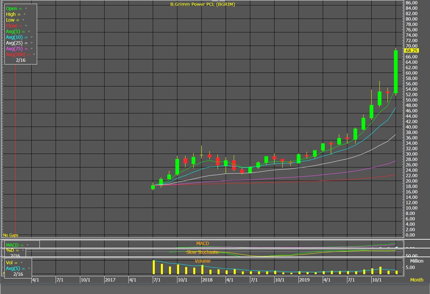
Task: Open the volume panel Avg(5) dropdown arrow
Action: [29, 268]
